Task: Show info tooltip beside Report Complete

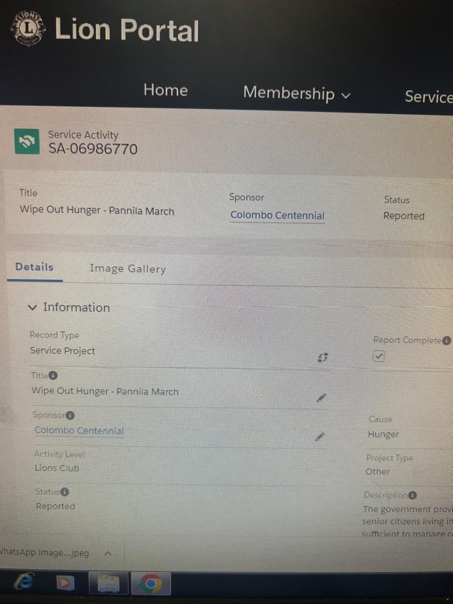Action: click(446, 340)
